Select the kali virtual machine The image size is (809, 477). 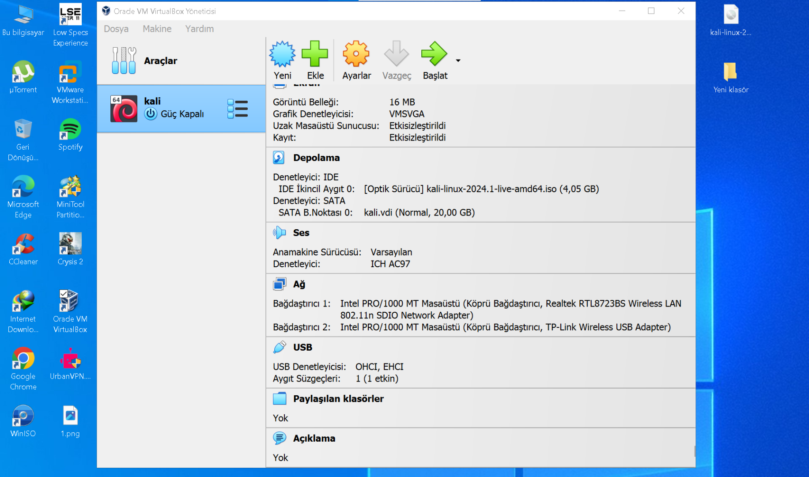(181, 109)
